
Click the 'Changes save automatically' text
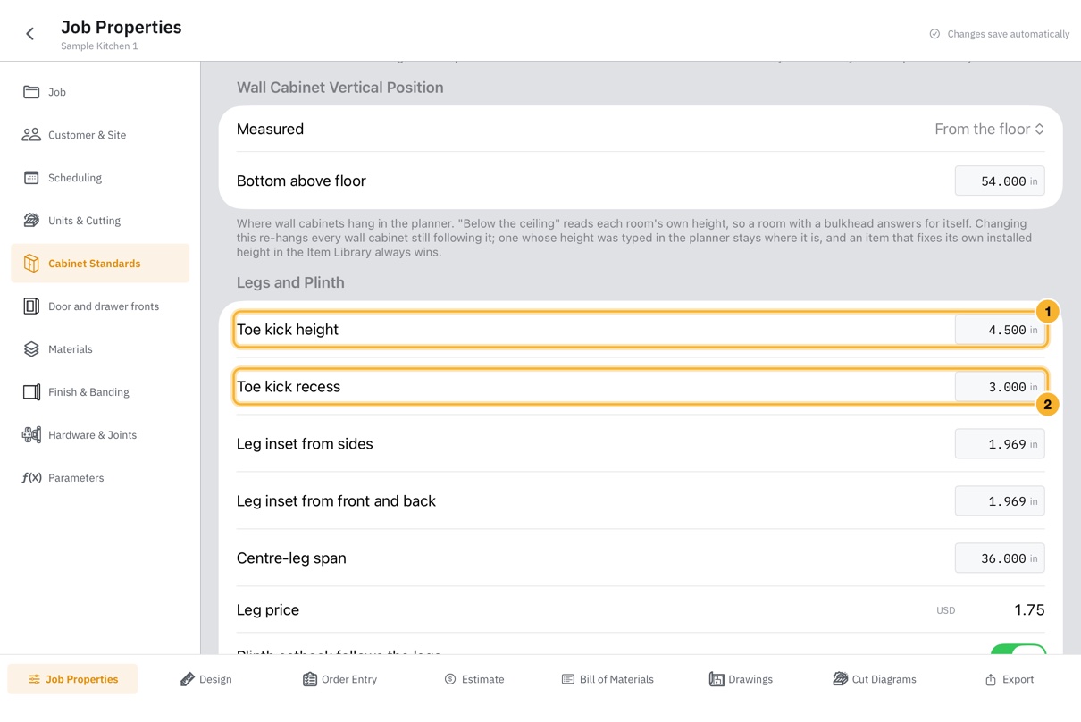1008,34
